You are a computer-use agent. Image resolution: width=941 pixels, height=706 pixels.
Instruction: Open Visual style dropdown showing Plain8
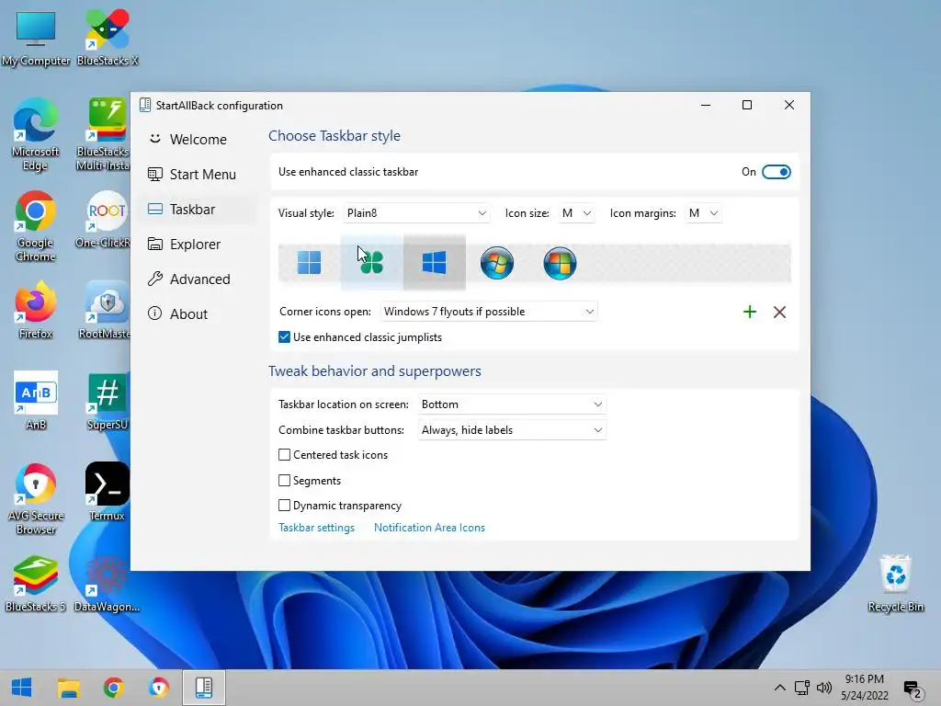pos(416,213)
